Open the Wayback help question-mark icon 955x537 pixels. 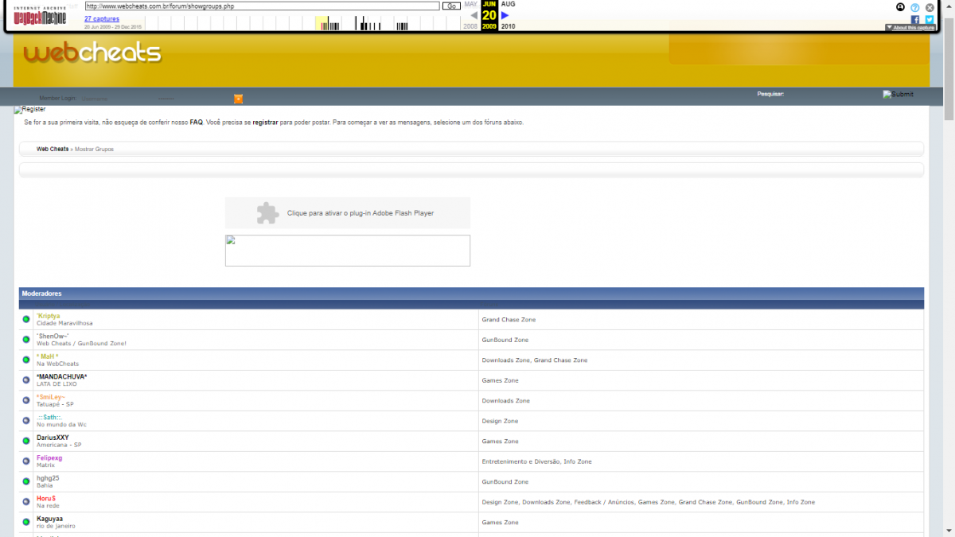(915, 7)
